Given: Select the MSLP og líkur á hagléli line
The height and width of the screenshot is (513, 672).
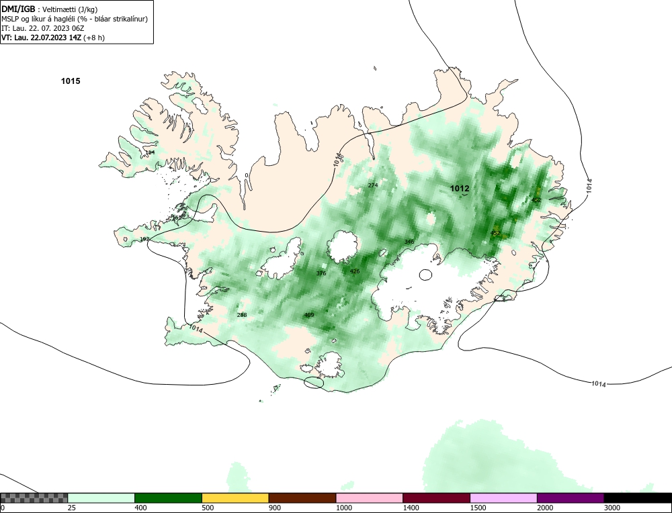Looking at the screenshot, I should pos(75,19).
